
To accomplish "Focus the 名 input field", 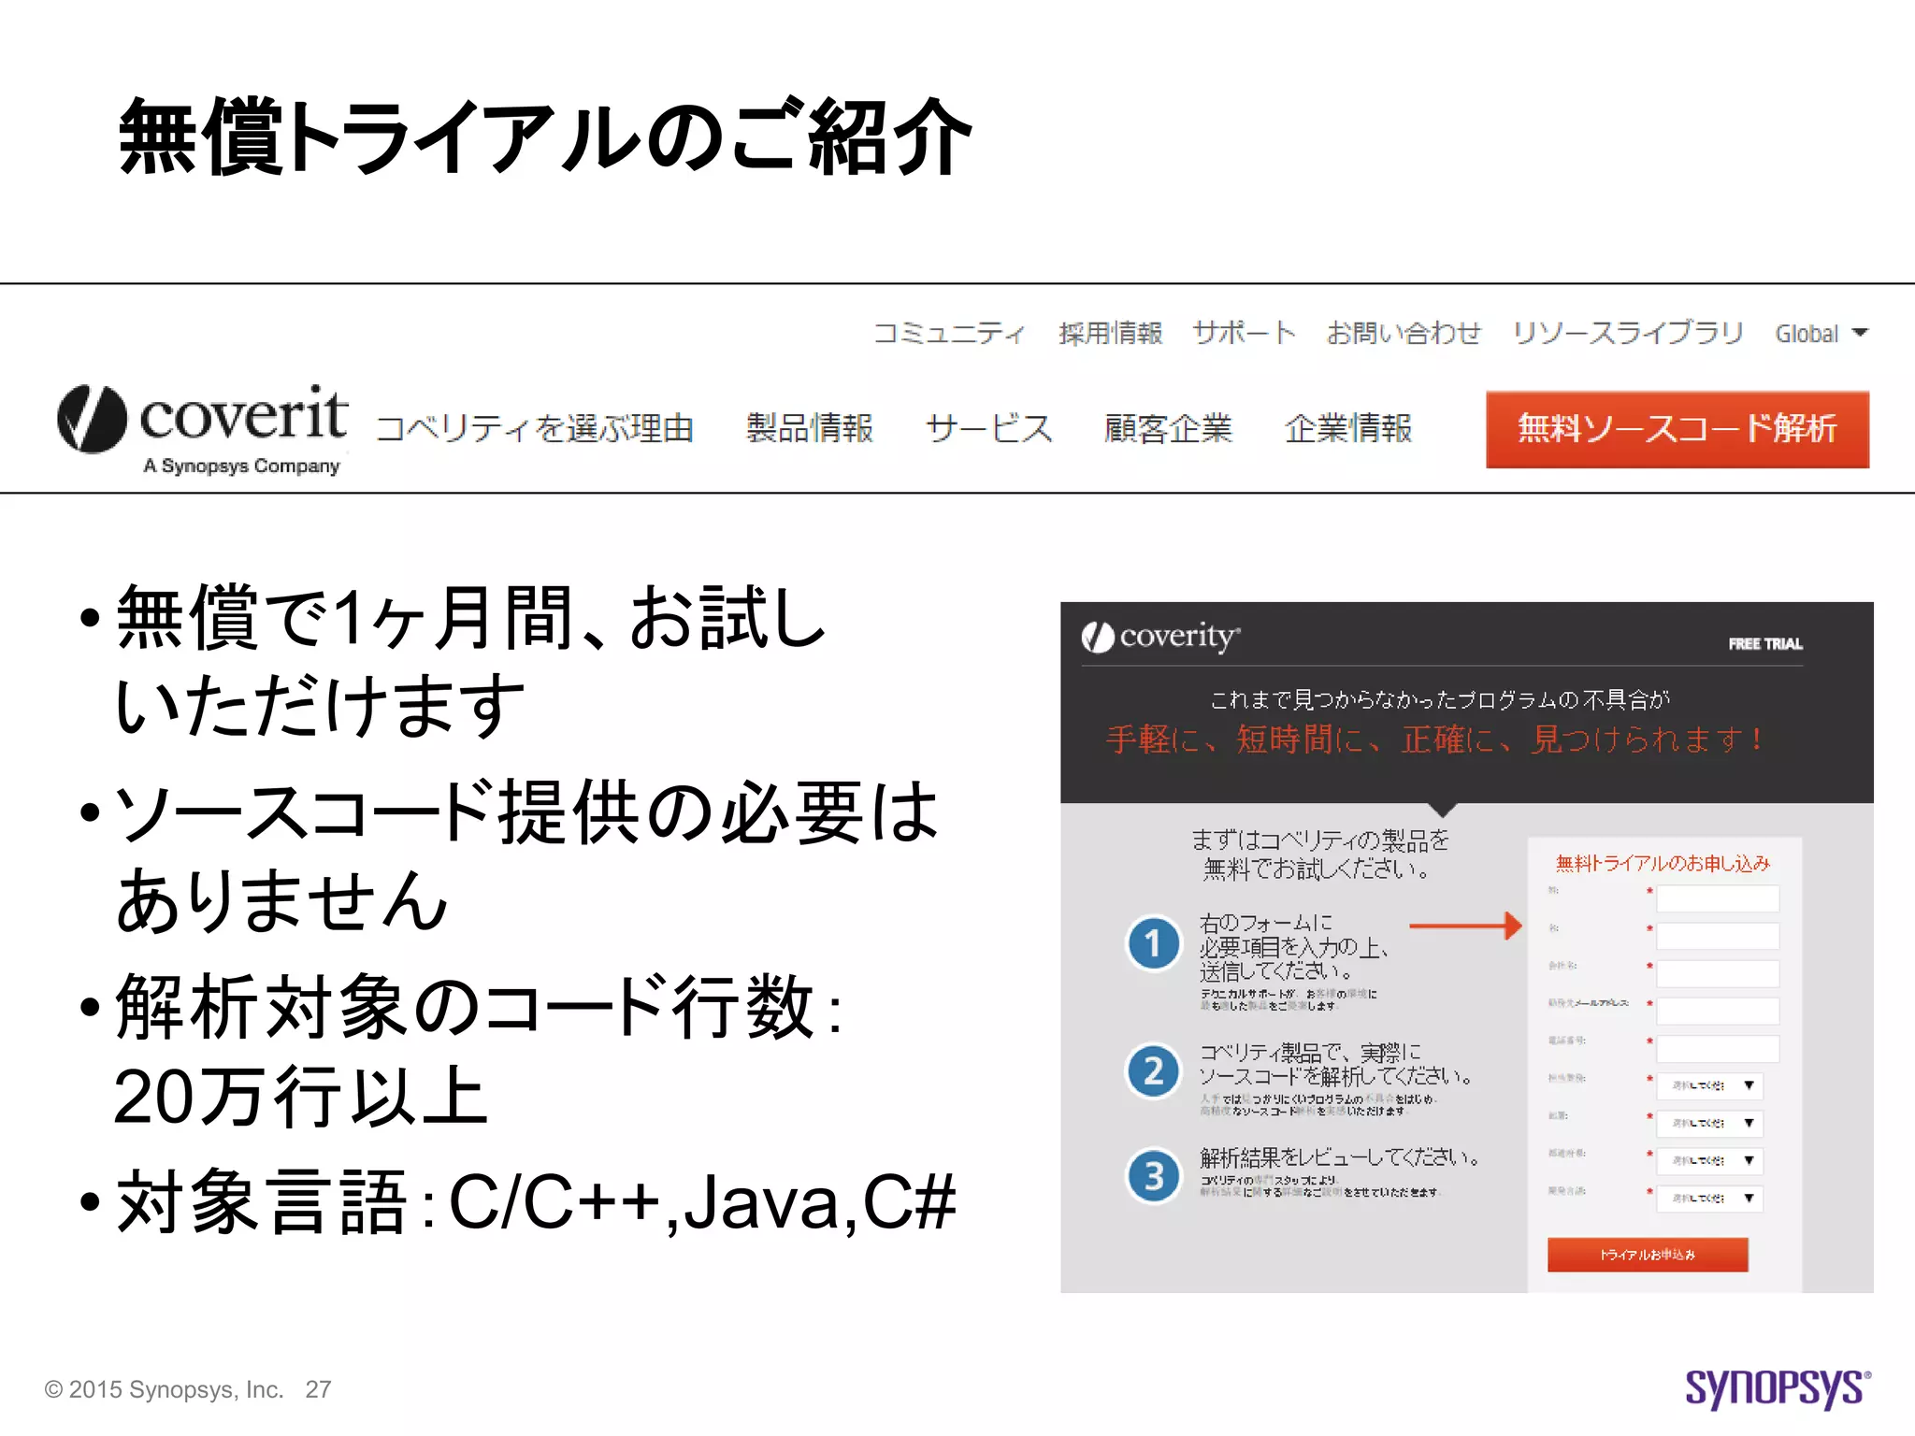I will (x=1717, y=937).
